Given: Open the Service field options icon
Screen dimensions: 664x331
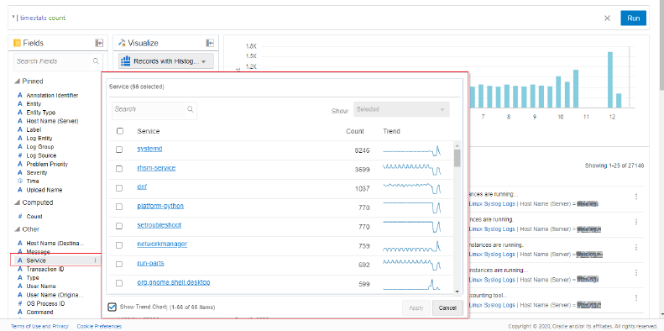Looking at the screenshot, I should (x=96, y=260).
